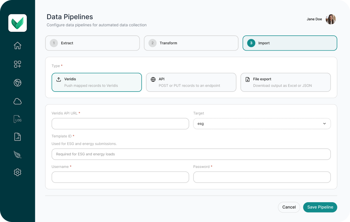The height and width of the screenshot is (222, 350).
Task: Open the leaf sidebar icon
Action: (17, 154)
